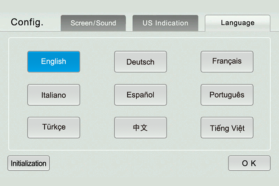The width and height of the screenshot is (279, 186).
Task: Confirm settings with the OK button
Action: click(x=249, y=163)
